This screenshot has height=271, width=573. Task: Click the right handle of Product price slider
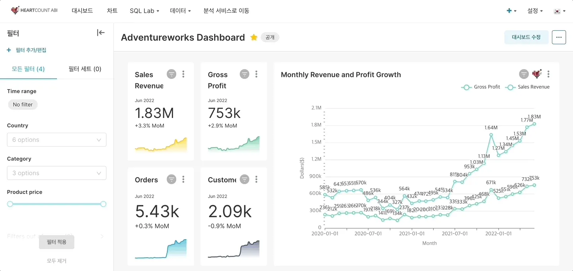click(x=103, y=204)
